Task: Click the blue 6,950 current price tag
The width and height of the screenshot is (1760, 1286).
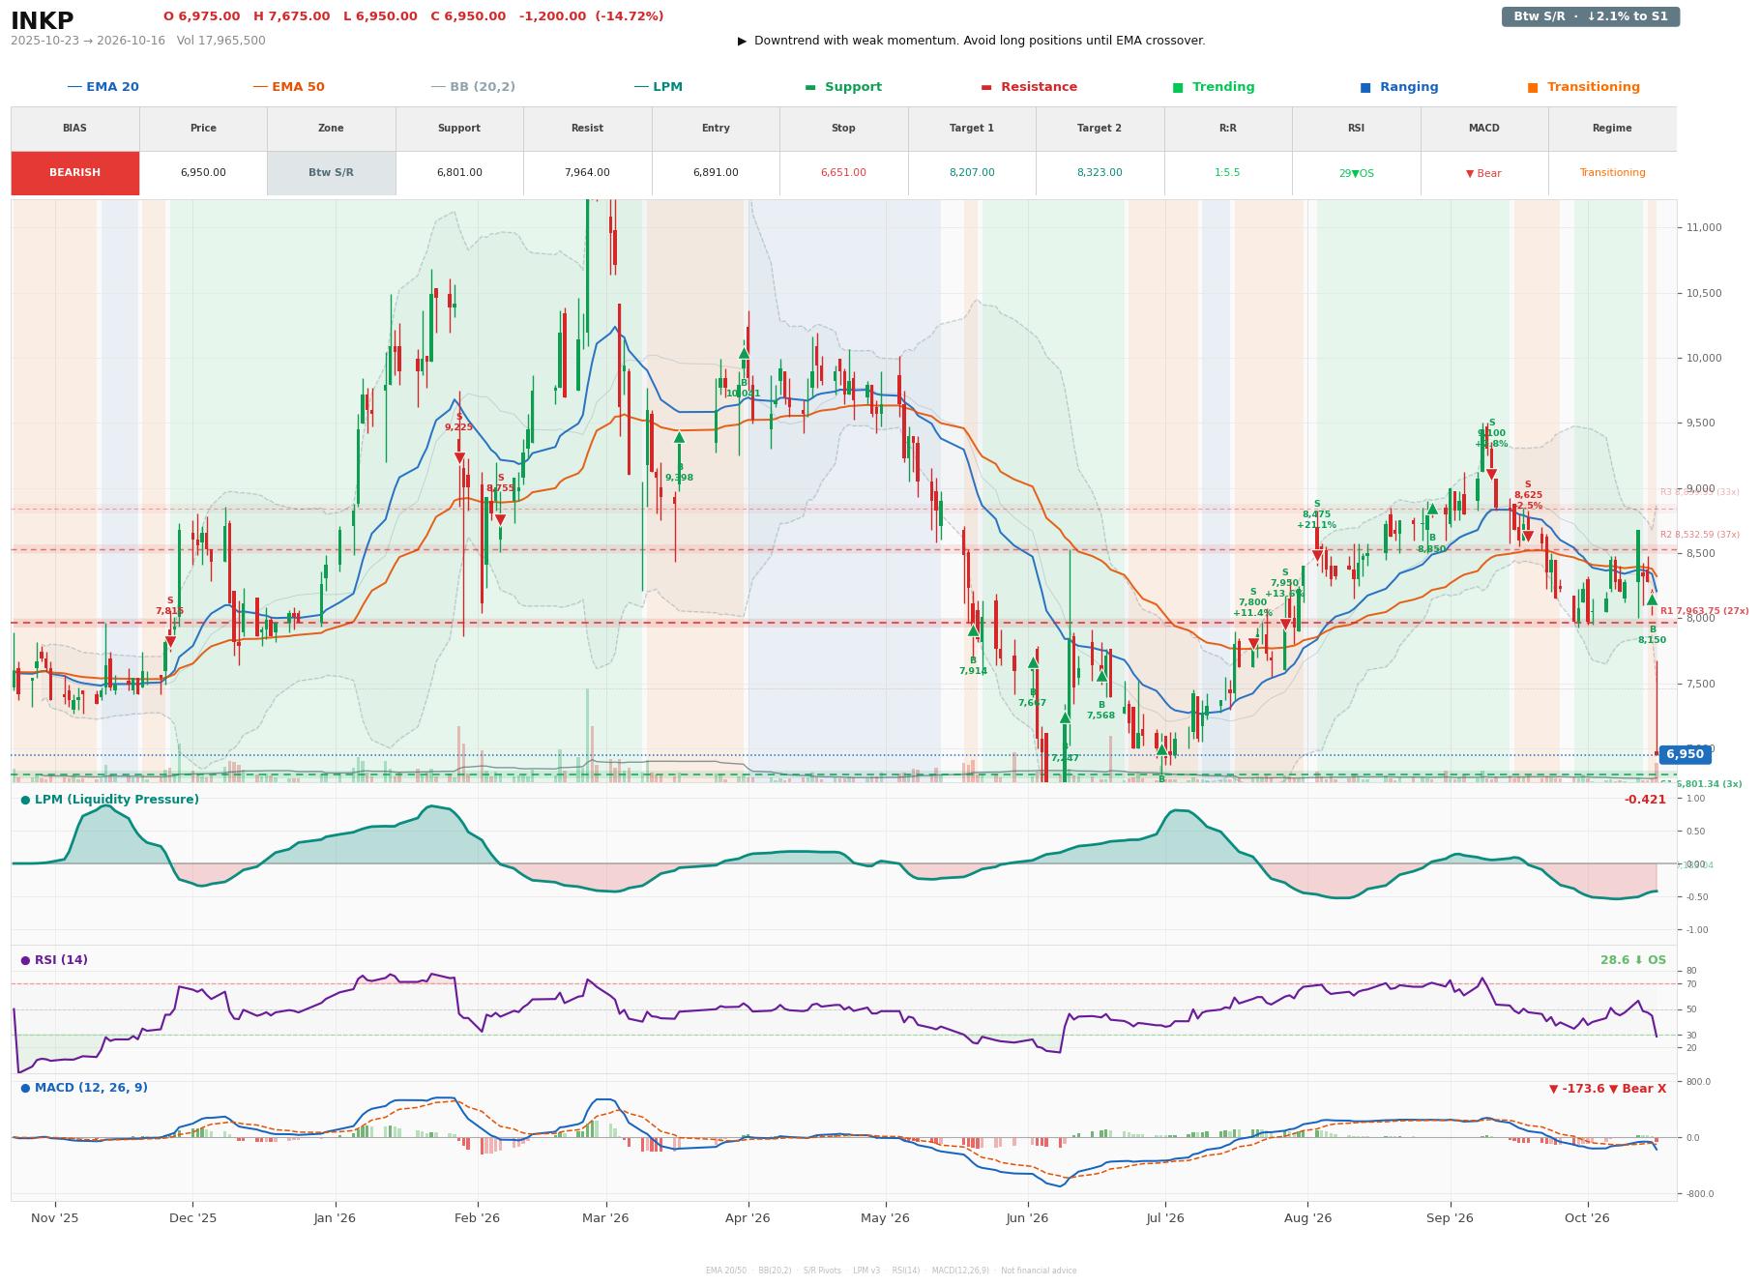Action: tap(1685, 755)
